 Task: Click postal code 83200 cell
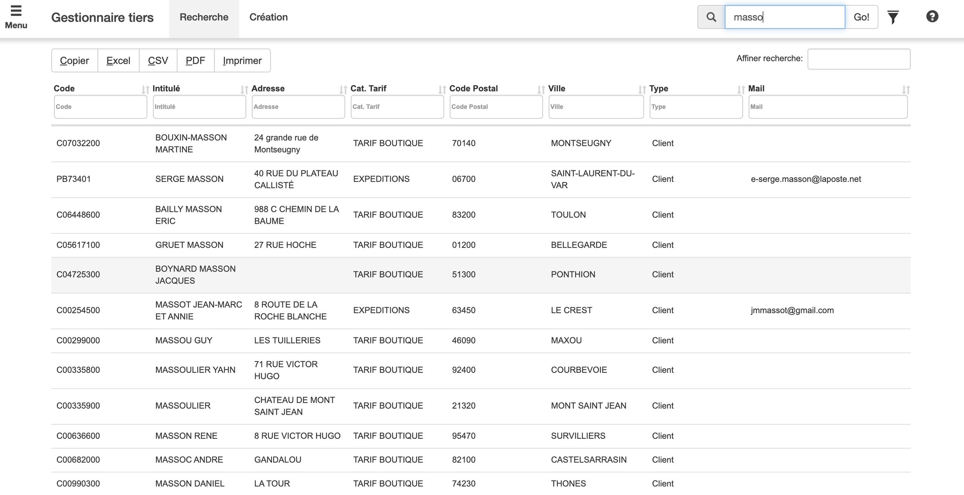coord(464,215)
